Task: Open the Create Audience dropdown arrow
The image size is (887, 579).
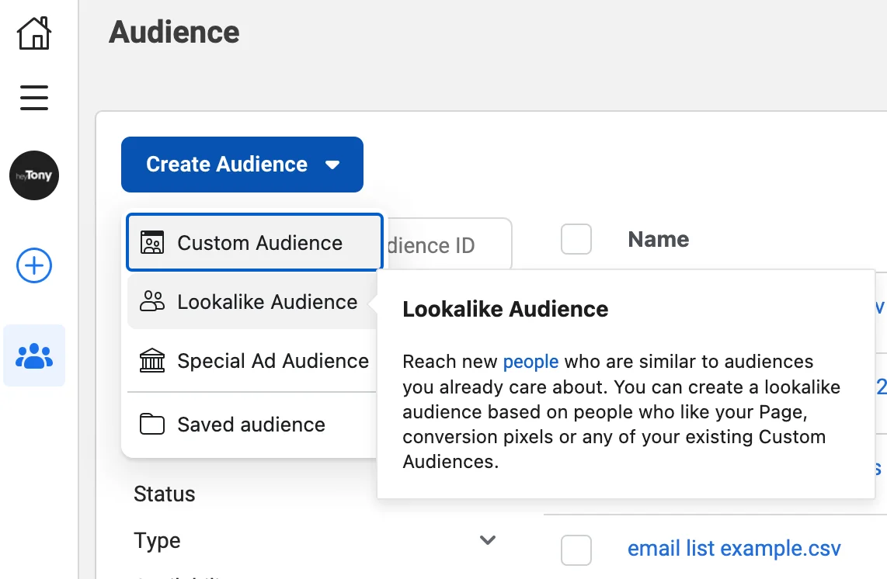Action: (333, 165)
